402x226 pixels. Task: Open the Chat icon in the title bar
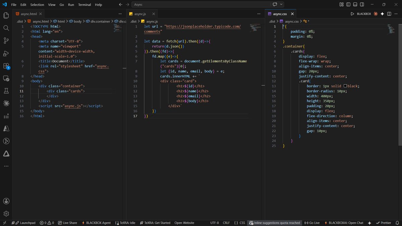(x=275, y=5)
